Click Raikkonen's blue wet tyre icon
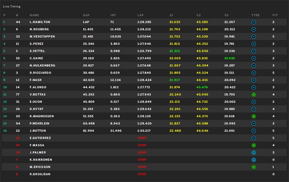This screenshot has width=289, height=182. point(253,160)
